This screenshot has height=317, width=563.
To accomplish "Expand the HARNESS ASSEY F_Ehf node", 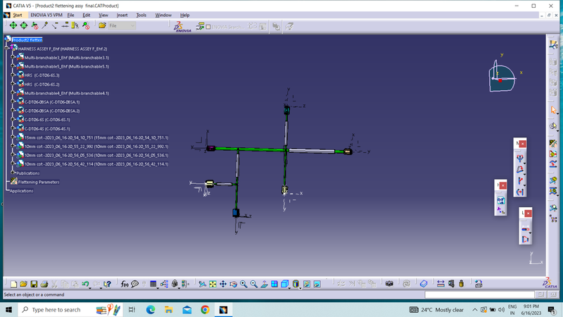I will [7, 48].
